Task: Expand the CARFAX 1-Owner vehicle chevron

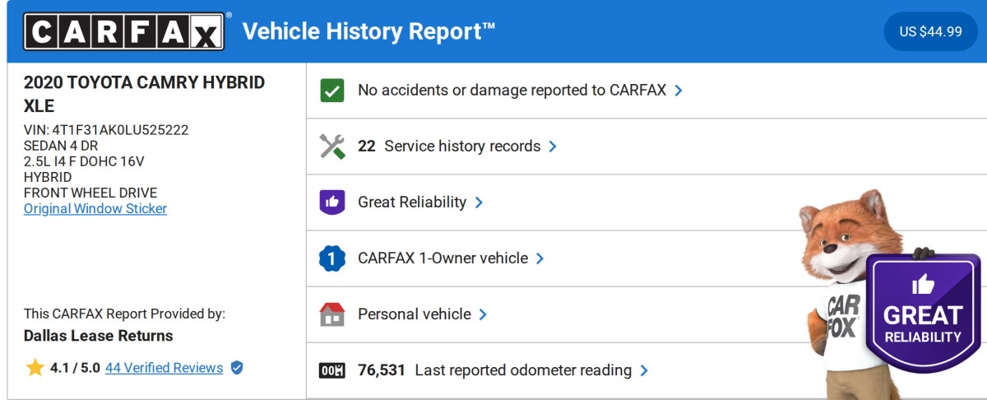Action: pyautogui.click(x=540, y=258)
